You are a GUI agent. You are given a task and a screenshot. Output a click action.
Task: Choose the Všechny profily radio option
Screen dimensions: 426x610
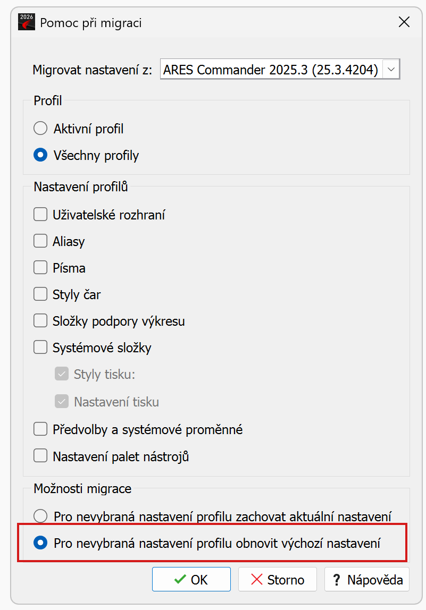[x=40, y=155]
